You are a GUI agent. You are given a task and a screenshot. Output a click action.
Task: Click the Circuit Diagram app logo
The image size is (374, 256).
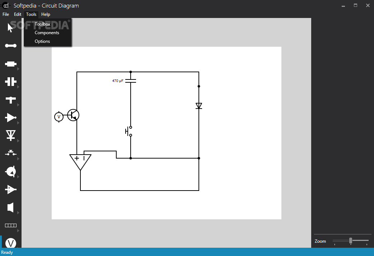(x=6, y=5)
